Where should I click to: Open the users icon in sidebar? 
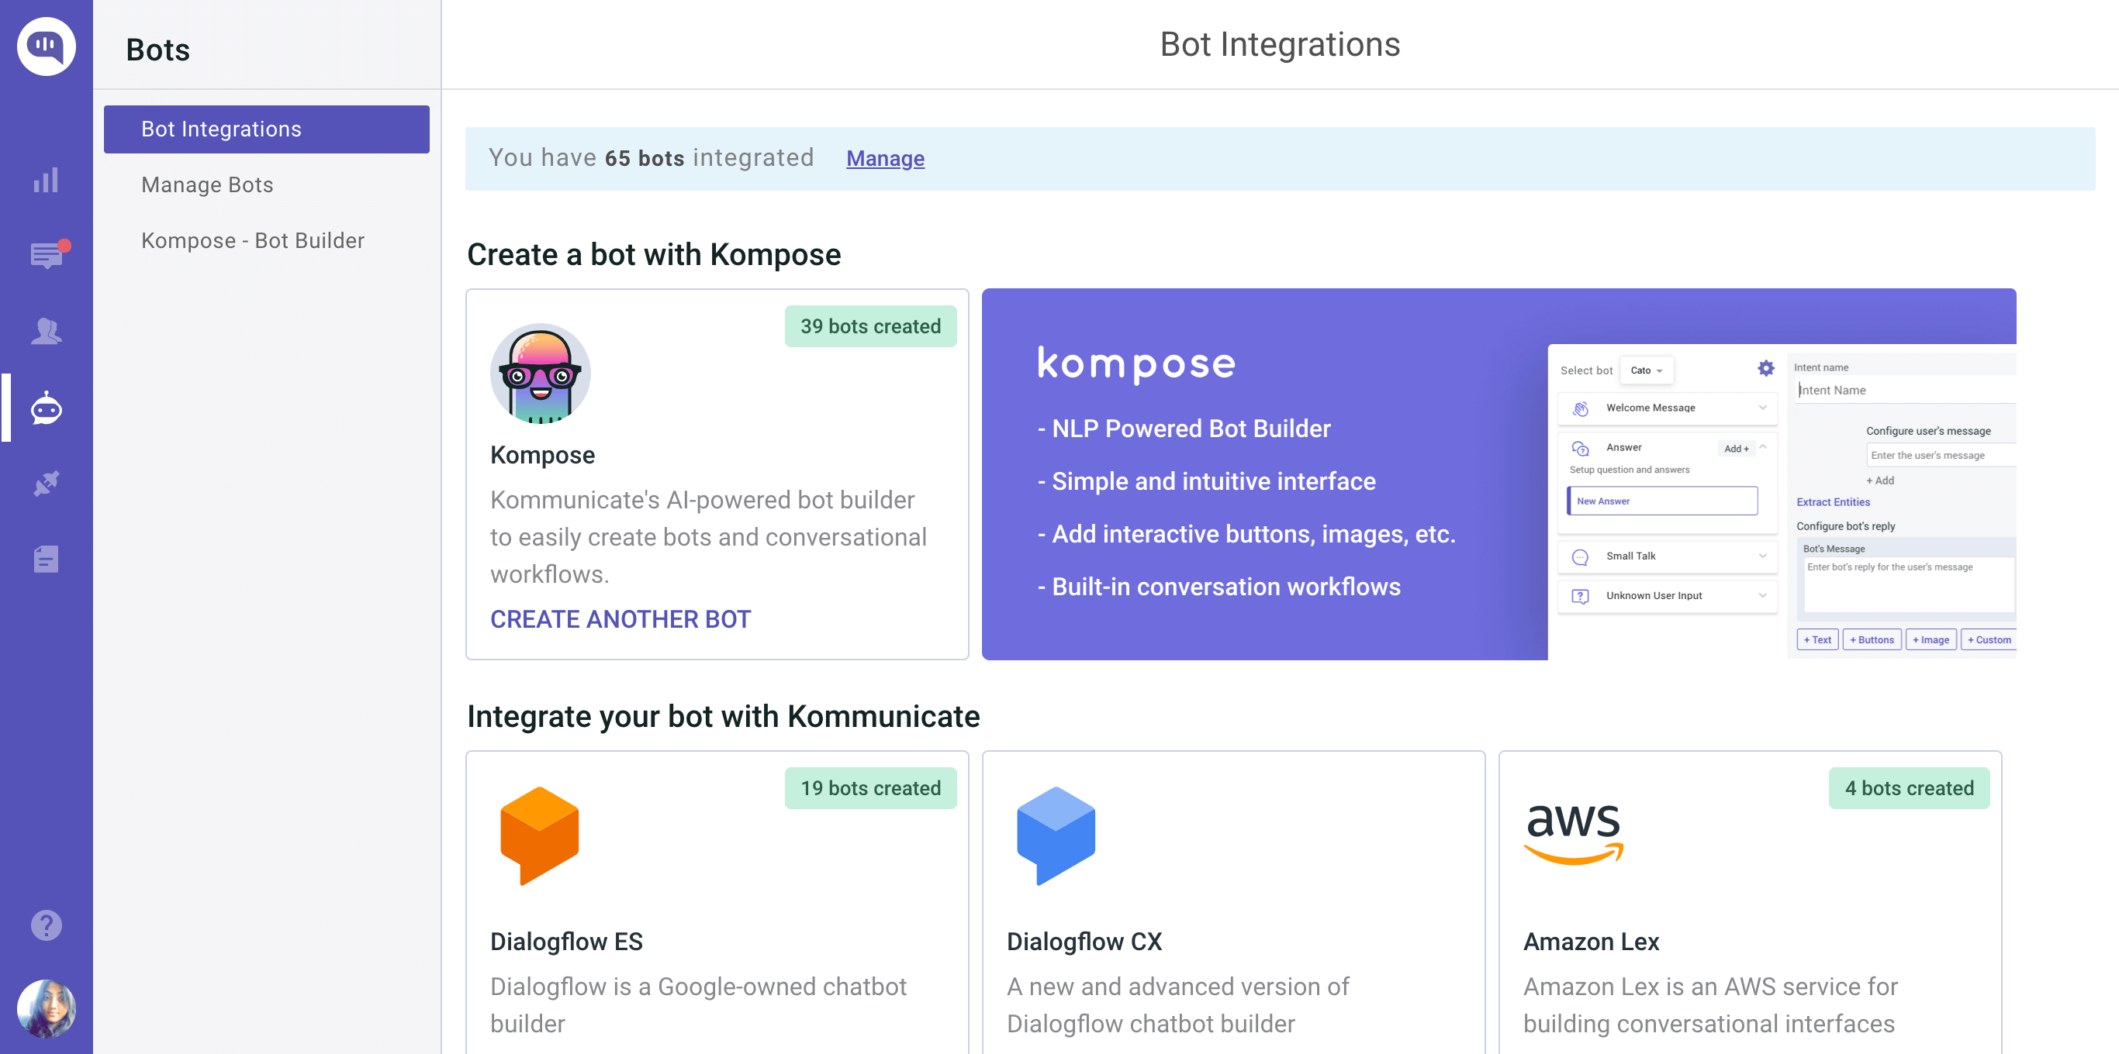(x=46, y=332)
